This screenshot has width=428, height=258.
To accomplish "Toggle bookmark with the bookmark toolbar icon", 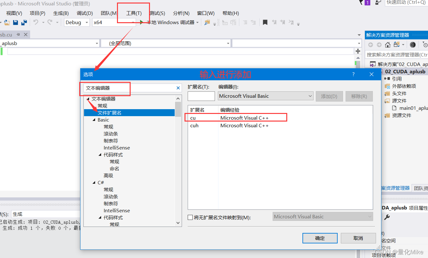I will point(265,22).
